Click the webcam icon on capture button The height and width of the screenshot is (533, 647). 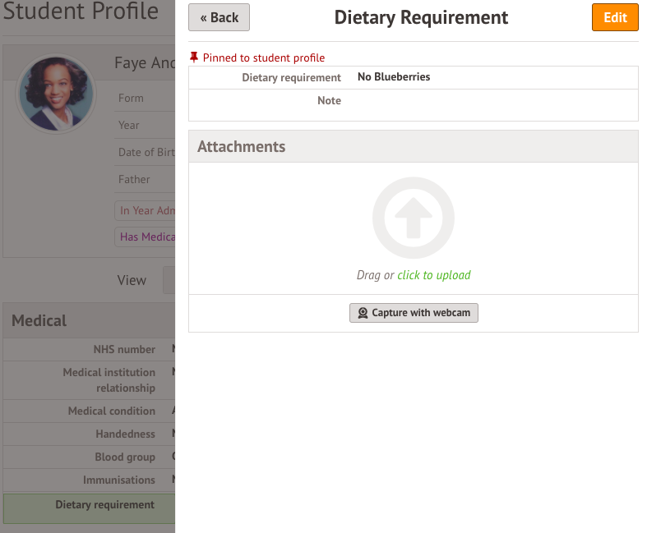[363, 313]
